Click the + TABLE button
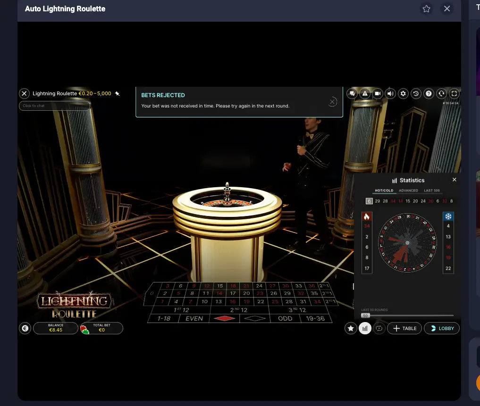 click(x=404, y=328)
